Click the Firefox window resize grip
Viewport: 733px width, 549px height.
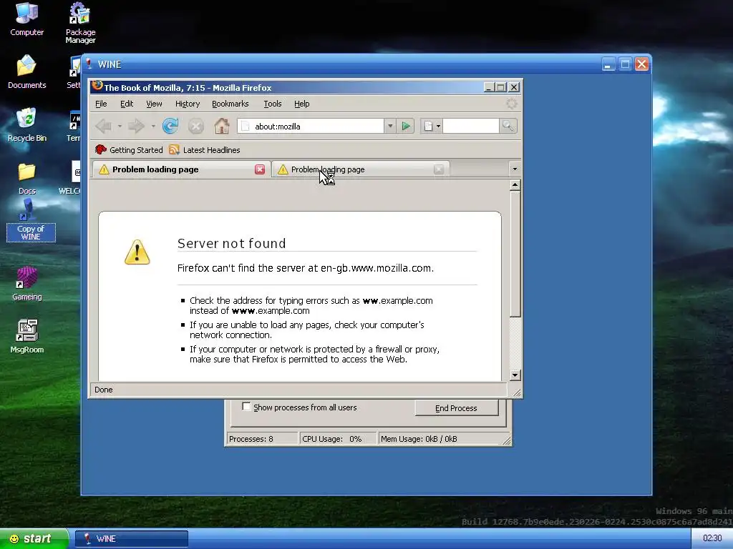coord(517,392)
